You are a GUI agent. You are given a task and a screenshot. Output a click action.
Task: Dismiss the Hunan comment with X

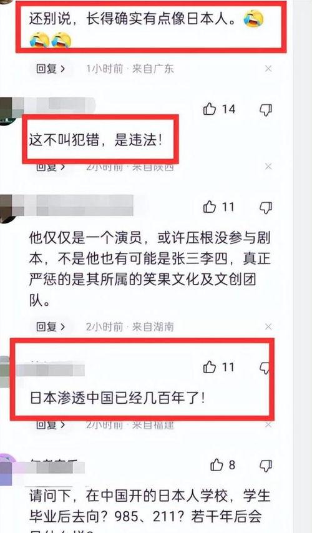click(268, 326)
